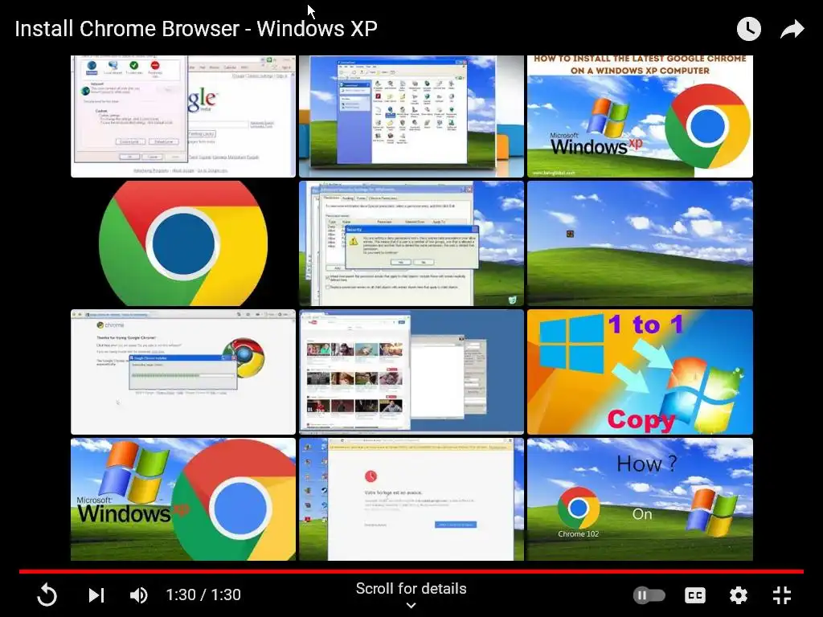Click the red video progress bar

coord(411,571)
